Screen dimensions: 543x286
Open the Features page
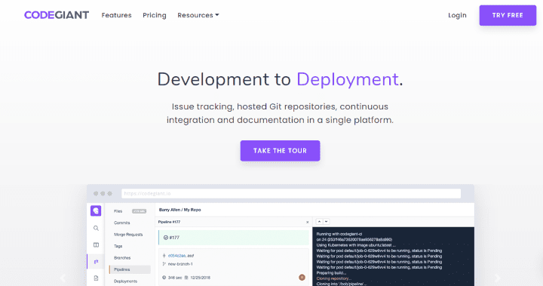[116, 15]
